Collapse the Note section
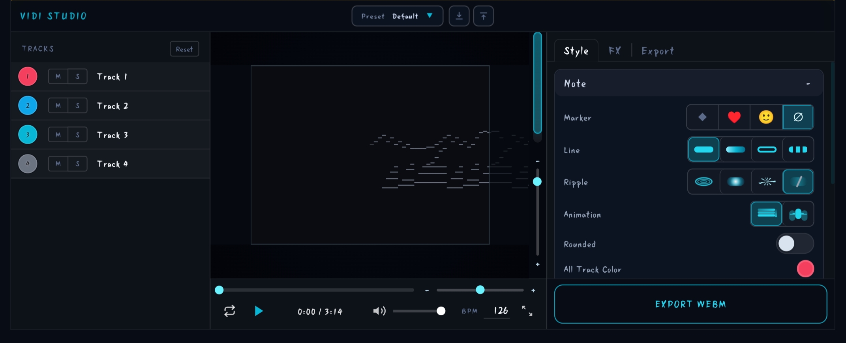This screenshot has height=343, width=846. point(808,84)
